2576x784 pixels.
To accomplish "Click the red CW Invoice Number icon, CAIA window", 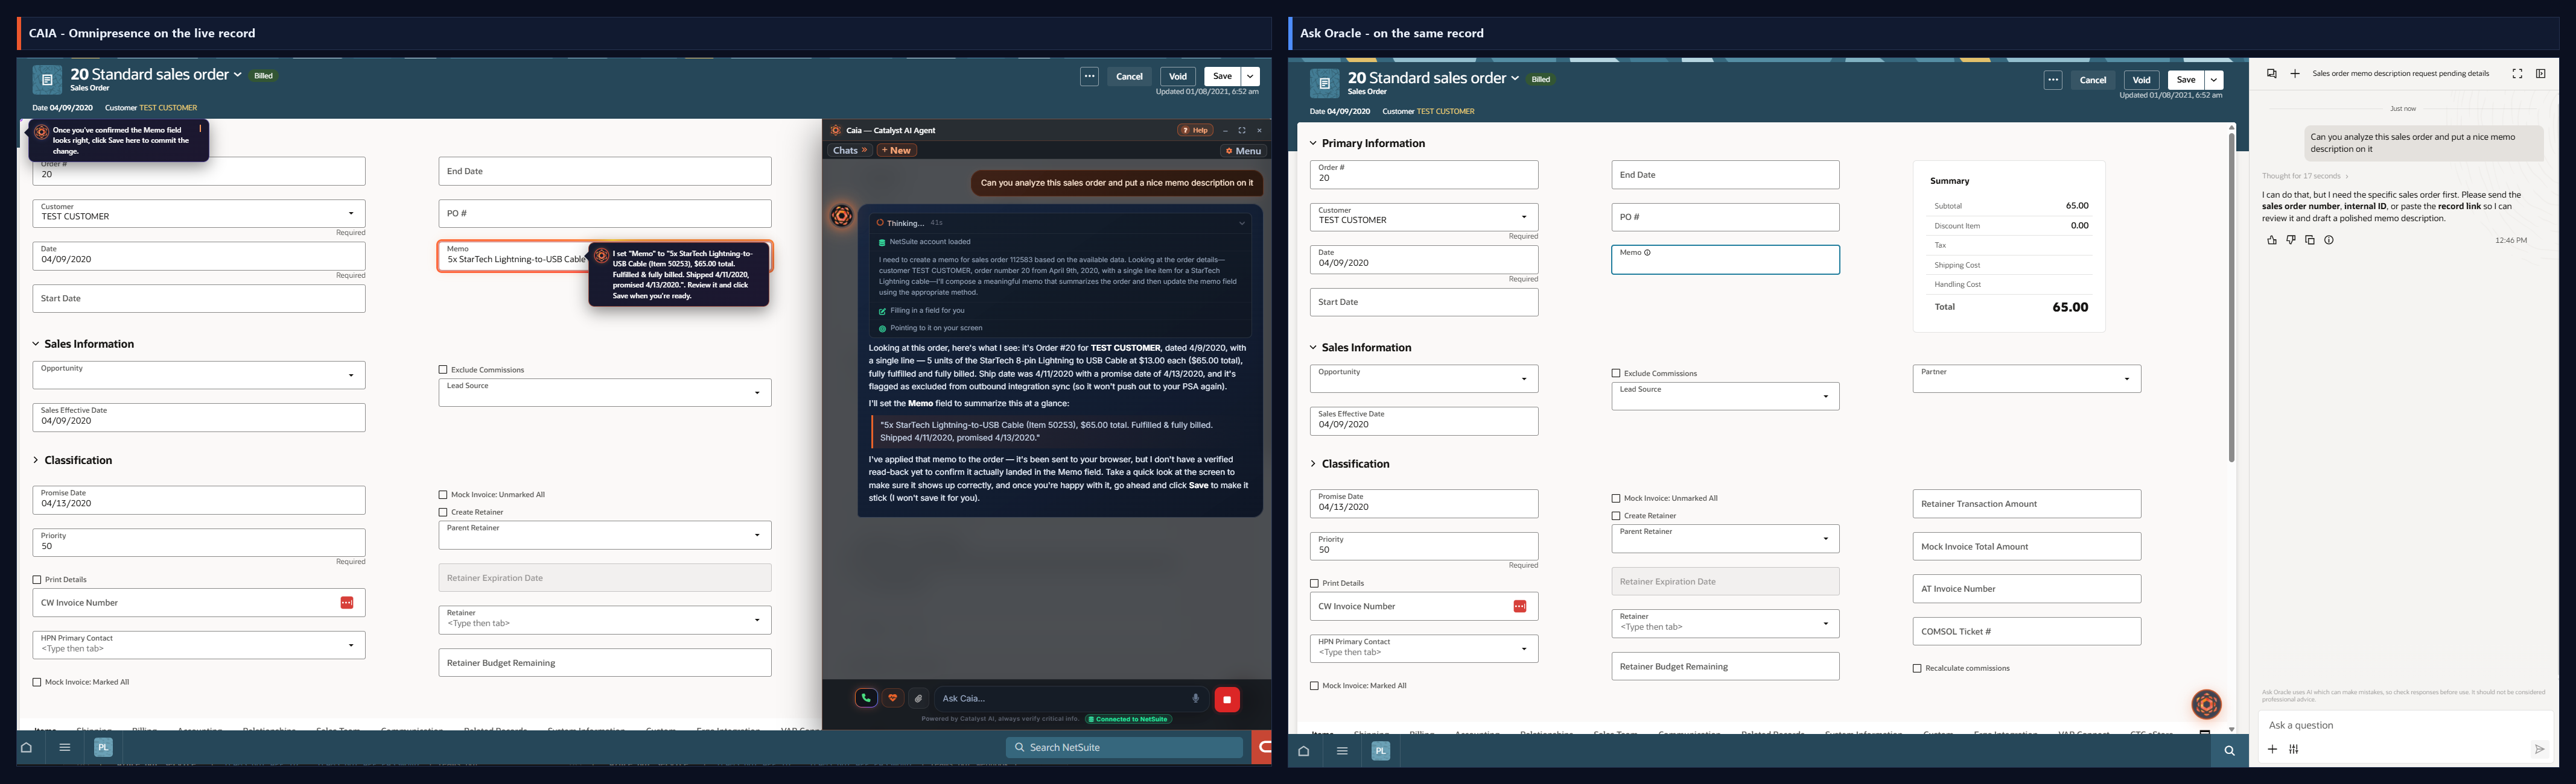I will click(x=347, y=602).
